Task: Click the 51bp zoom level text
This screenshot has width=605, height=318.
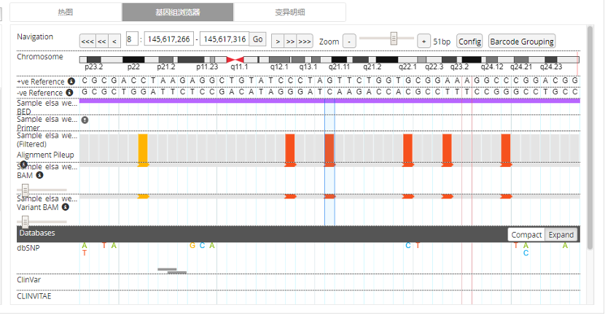Action: (x=442, y=42)
